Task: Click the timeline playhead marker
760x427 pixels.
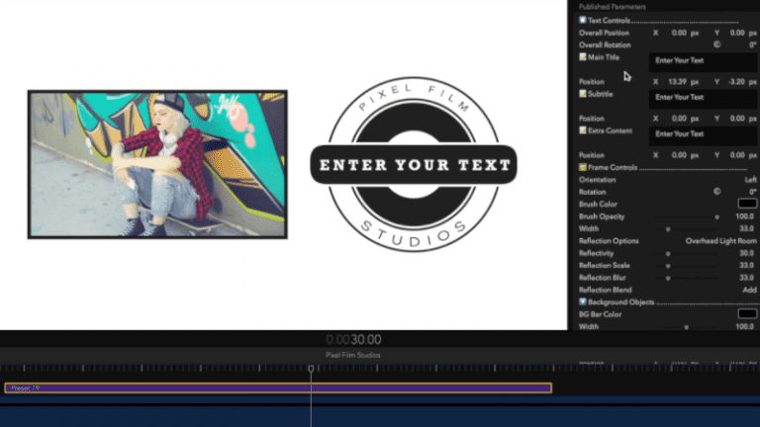Action: (311, 369)
